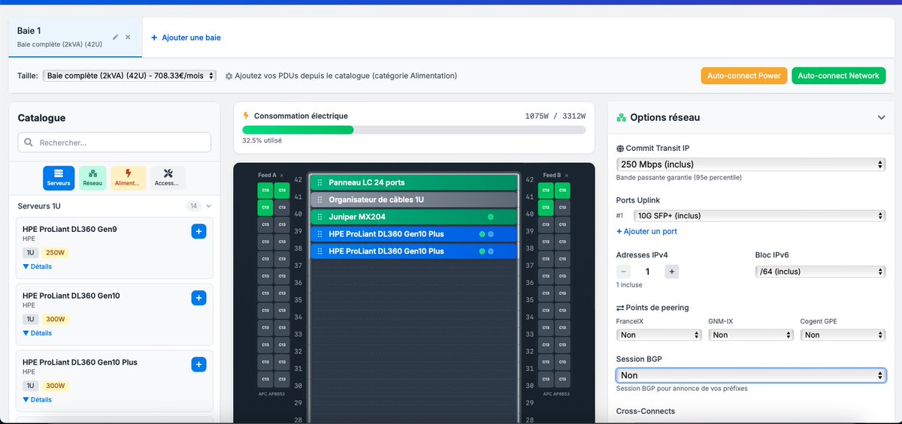
Task: Click the 1 incluse note under Adresses IPv4
Action: pos(629,285)
